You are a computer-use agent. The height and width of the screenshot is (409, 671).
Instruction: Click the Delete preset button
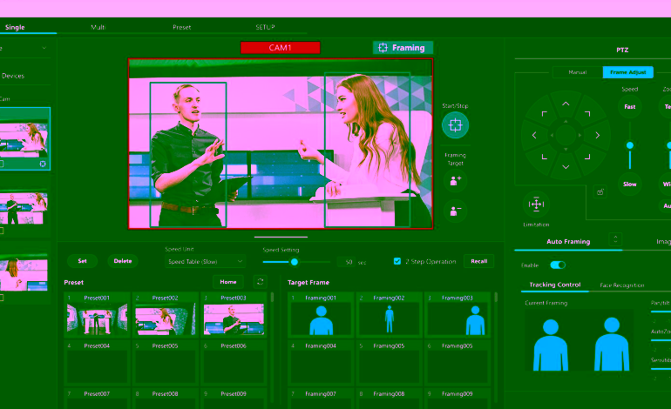pyautogui.click(x=123, y=261)
